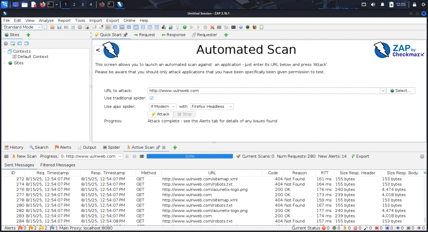The height and width of the screenshot is (232, 428).
Task: Export the active scan results
Action: (360, 156)
